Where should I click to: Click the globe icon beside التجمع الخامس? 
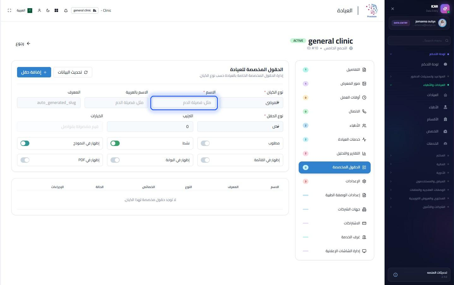[x=351, y=48]
